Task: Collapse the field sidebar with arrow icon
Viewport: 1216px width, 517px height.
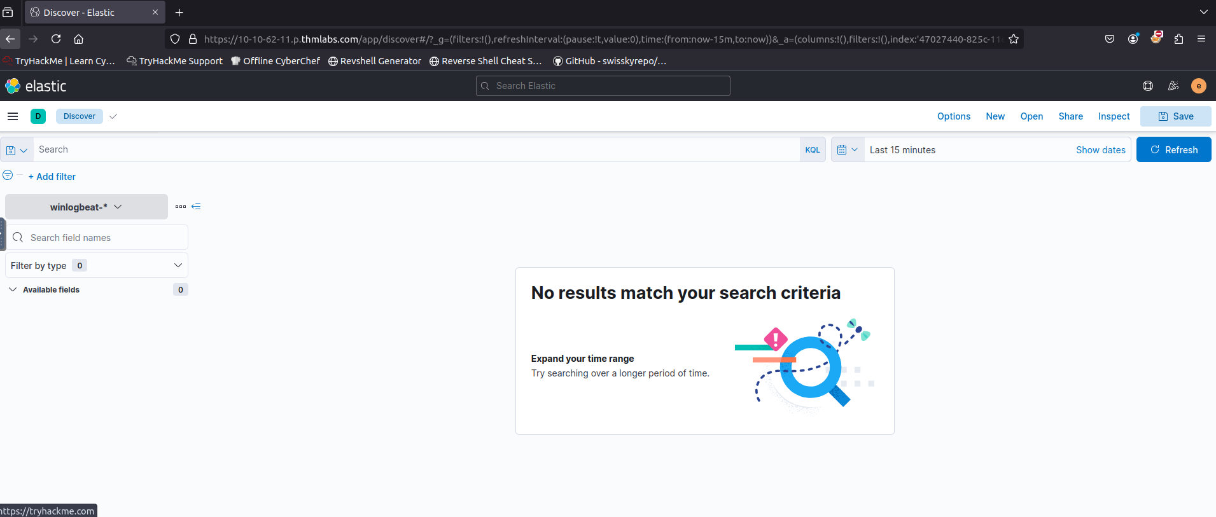Action: point(196,207)
